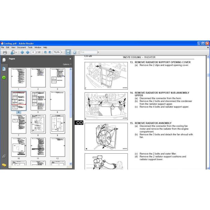Image resolution: width=210 pixels, height=210 pixels.
Task: Click the radiator fan assembly diagram
Action: (x=106, y=136)
